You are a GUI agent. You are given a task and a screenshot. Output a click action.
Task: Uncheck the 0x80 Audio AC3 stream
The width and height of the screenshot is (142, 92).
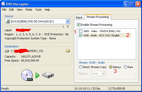point(81,35)
